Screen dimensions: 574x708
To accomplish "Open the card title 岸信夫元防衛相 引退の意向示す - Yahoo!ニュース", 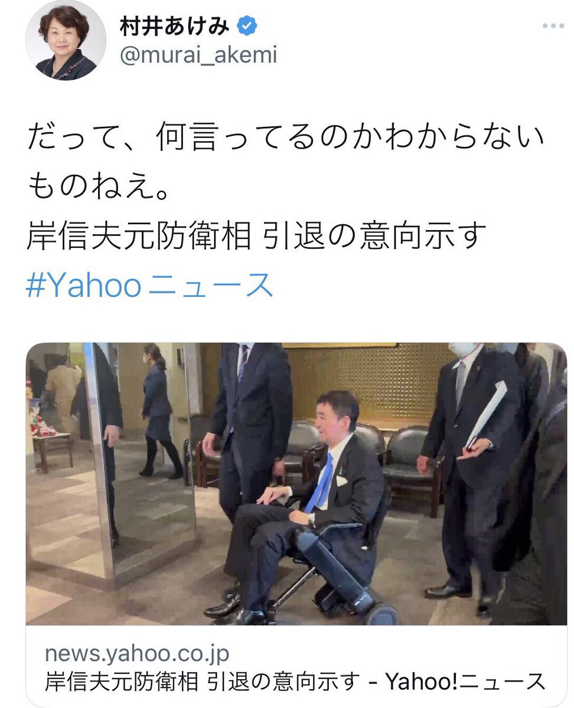I will [295, 681].
